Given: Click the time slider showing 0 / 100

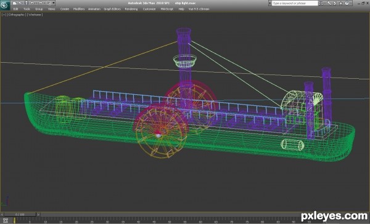Looking at the screenshot, I should (x=20, y=215).
